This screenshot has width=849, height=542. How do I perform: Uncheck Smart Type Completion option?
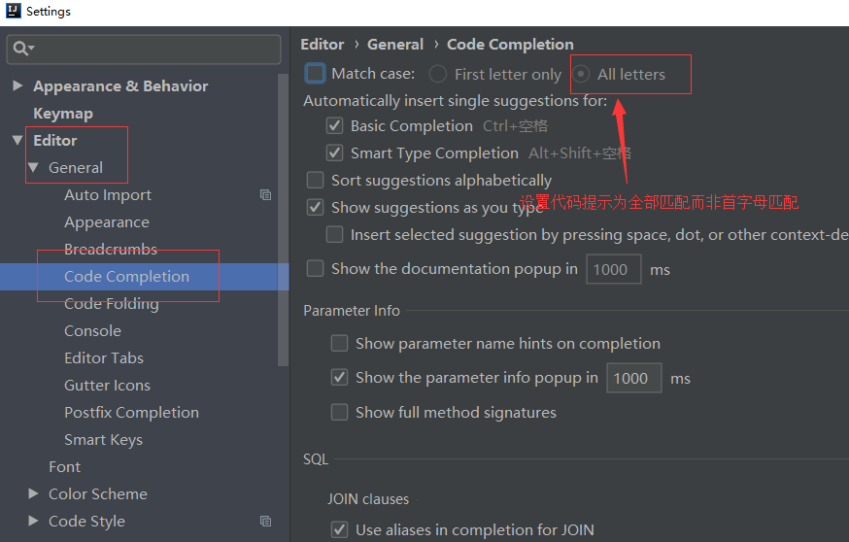pos(335,152)
